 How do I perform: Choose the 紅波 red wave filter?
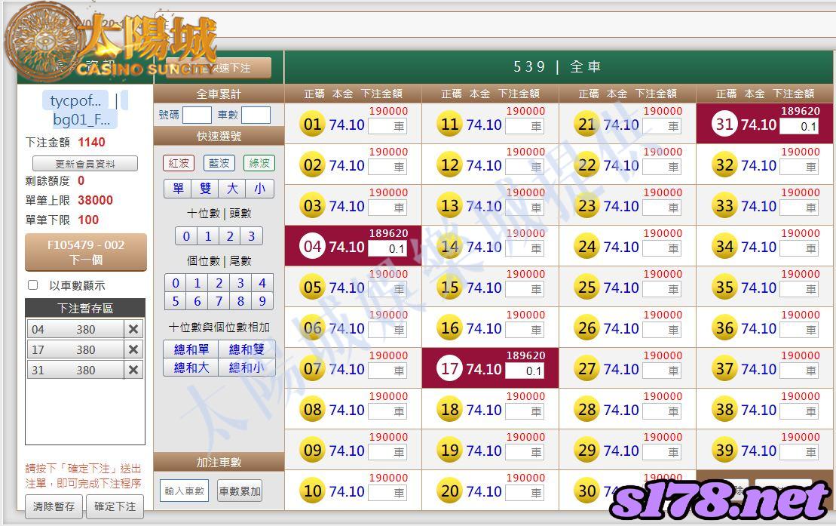click(179, 163)
